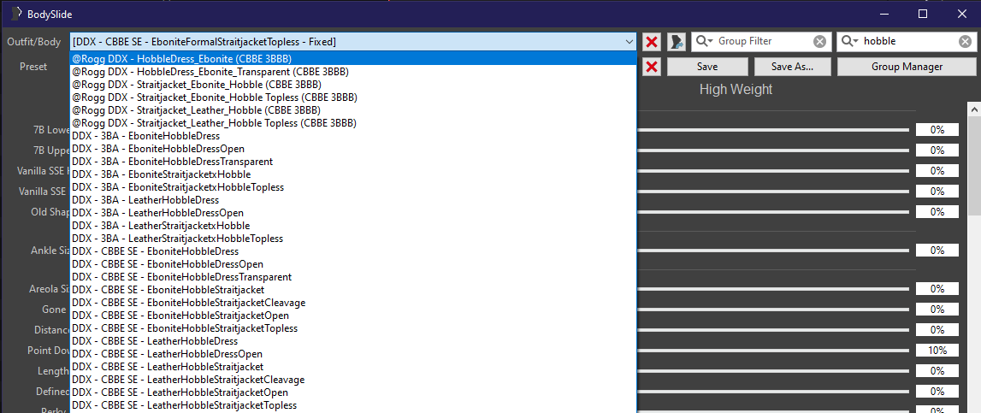Select '@Rogg DDX - Straitjacket_Leather_Hobble (CBBE 3BBB)'
Screen dimensions: 981x413
[353, 110]
